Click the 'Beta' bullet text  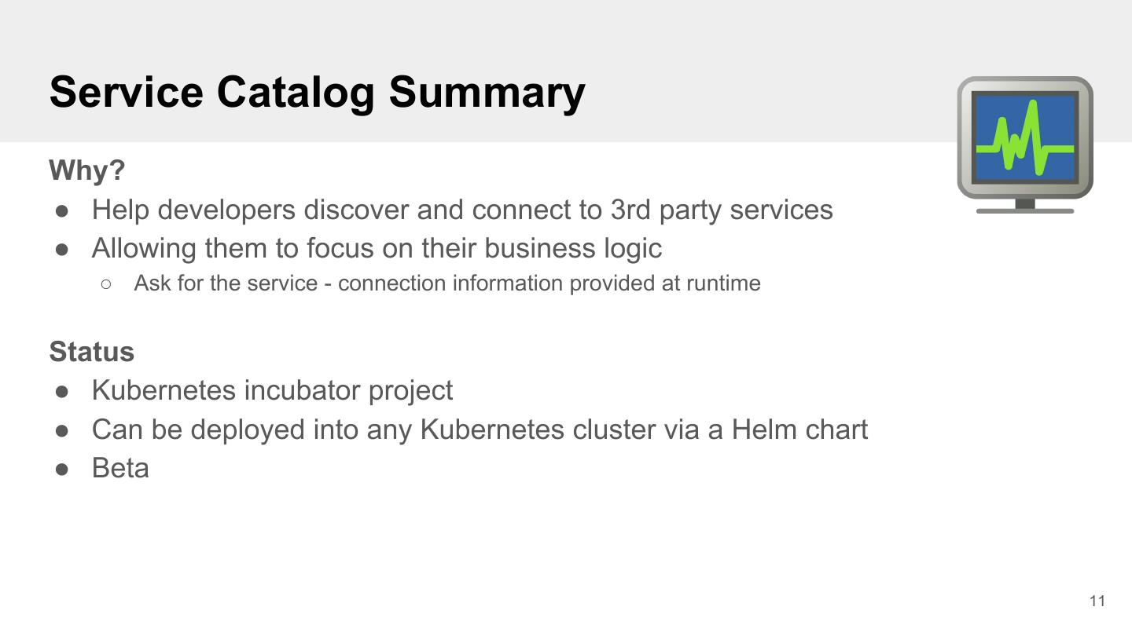120,468
